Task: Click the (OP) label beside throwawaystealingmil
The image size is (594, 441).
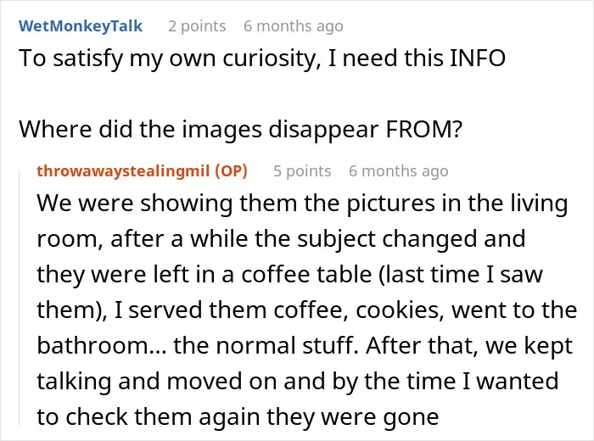Action: pyautogui.click(x=231, y=171)
